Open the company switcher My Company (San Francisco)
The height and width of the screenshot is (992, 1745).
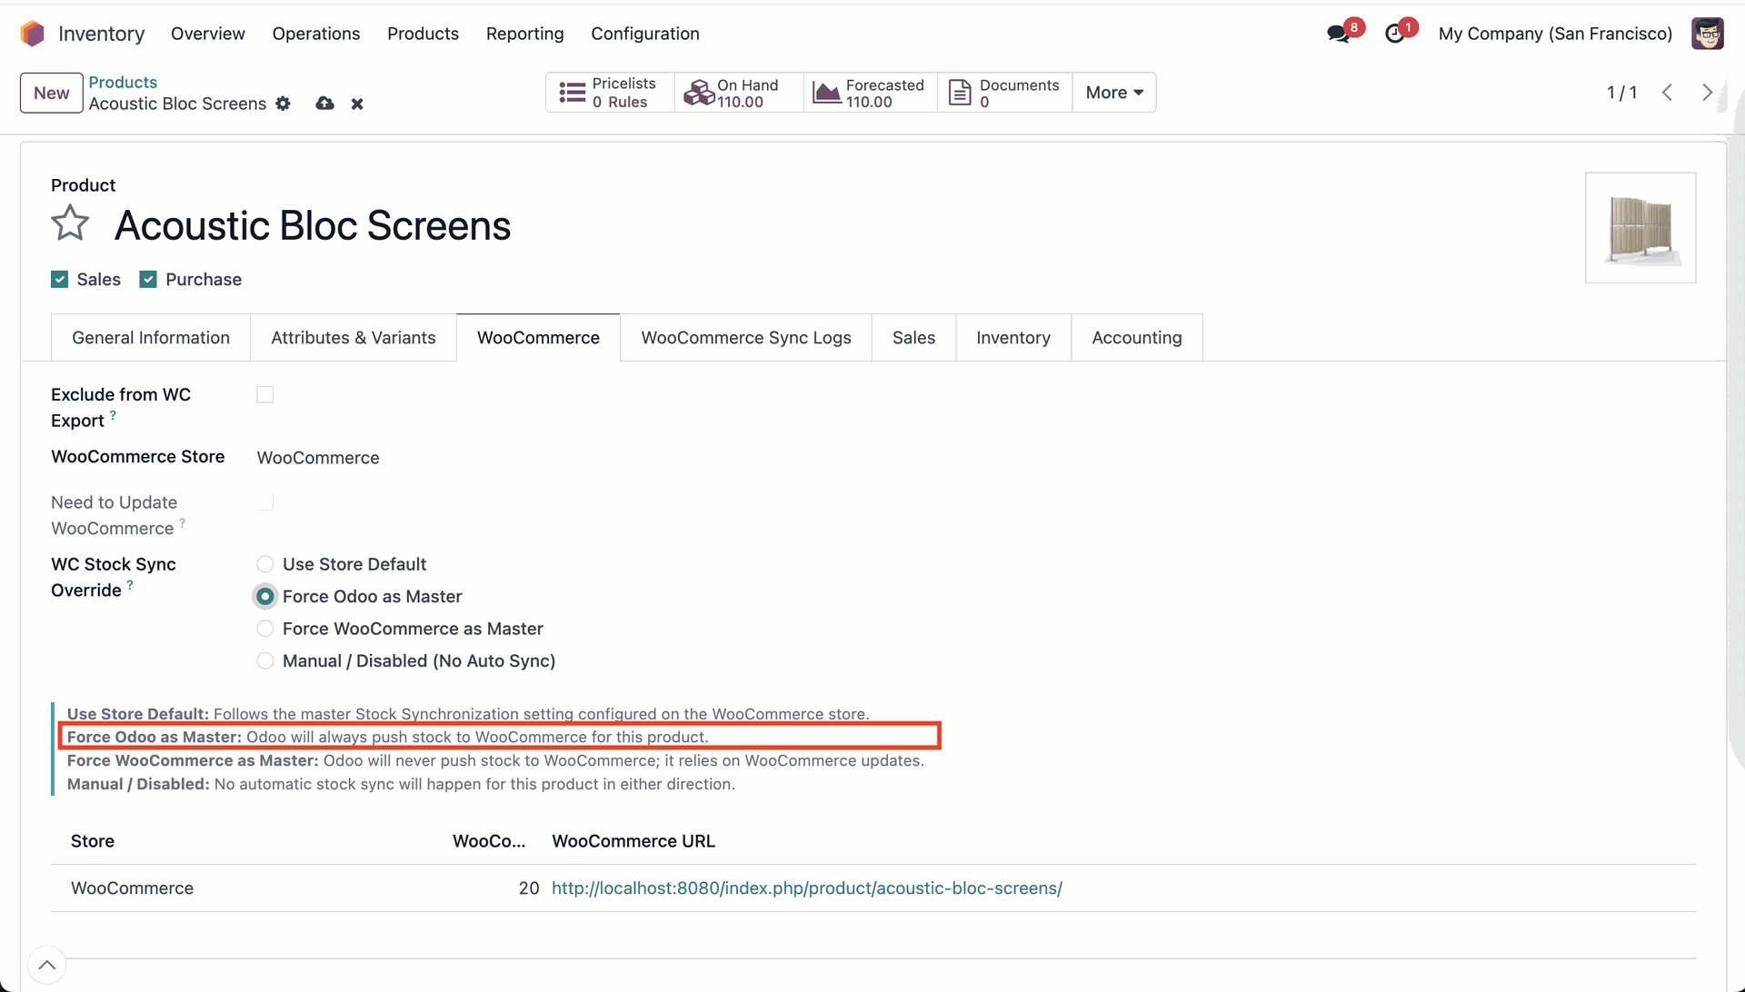[x=1555, y=34]
